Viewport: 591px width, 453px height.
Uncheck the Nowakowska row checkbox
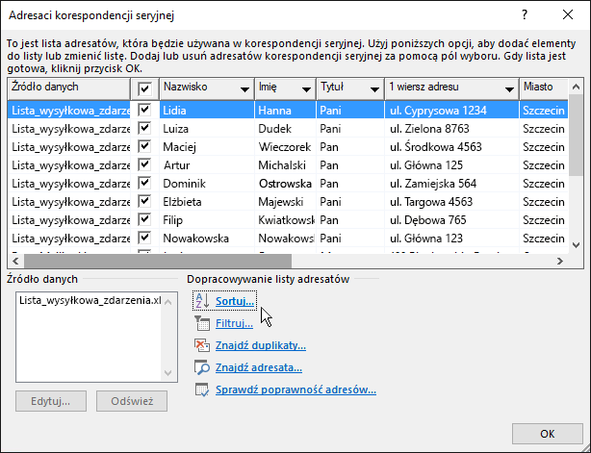[144, 238]
